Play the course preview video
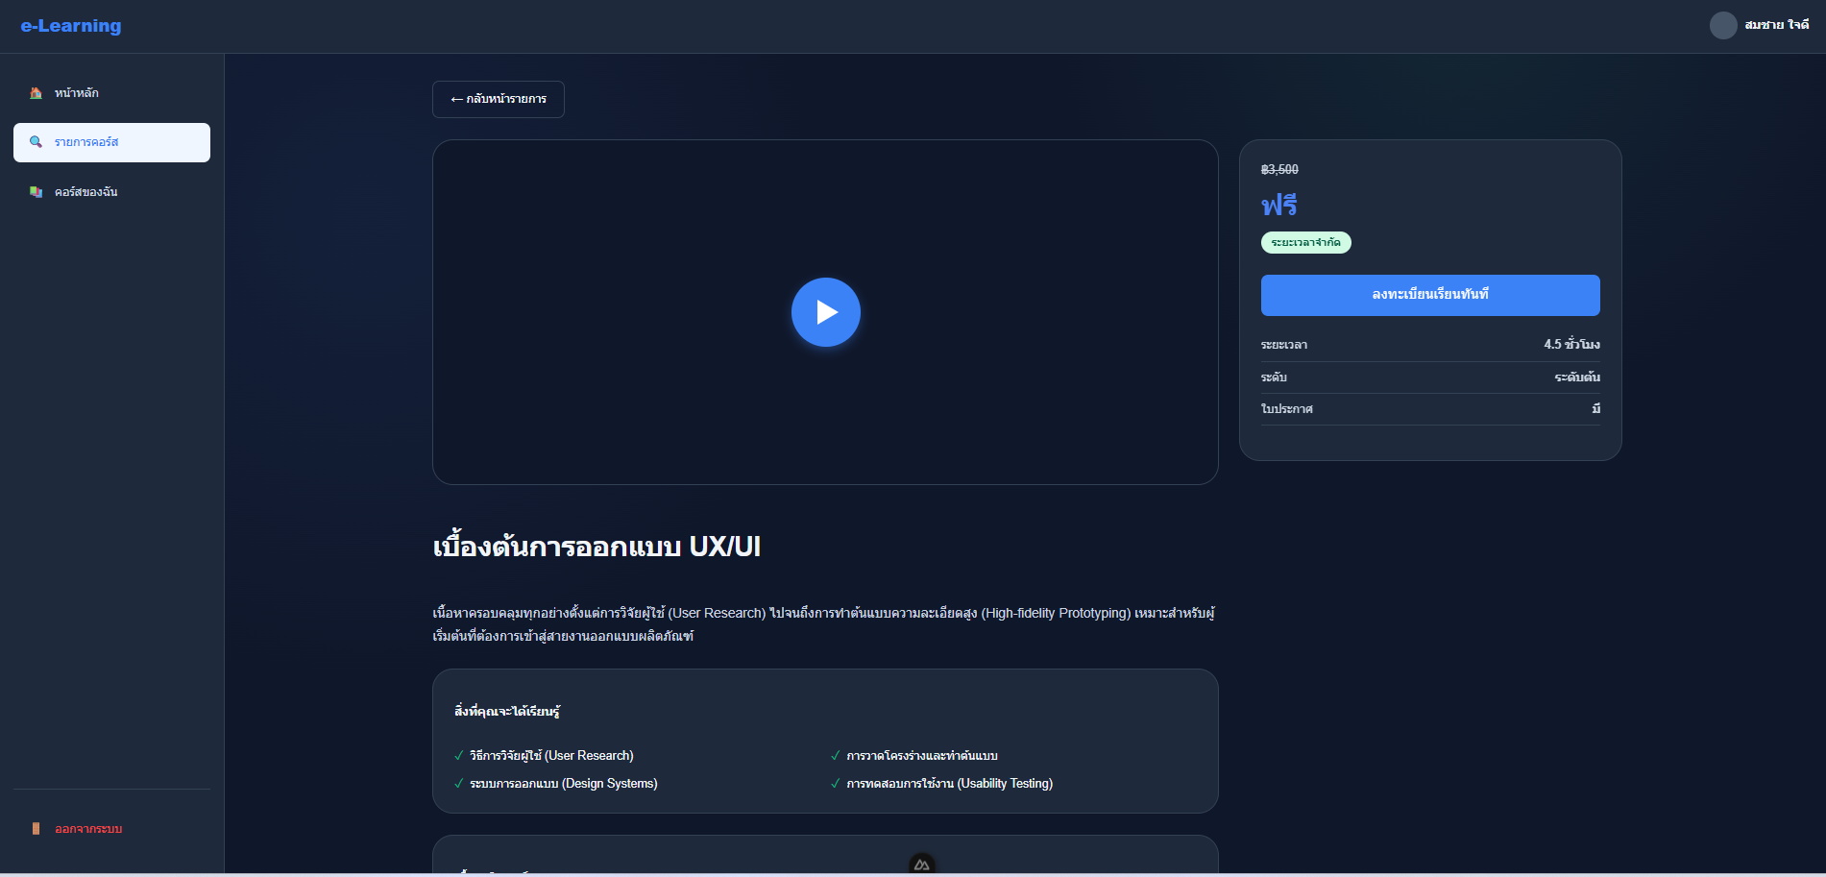Screen dimensions: 1826x877 tap(825, 312)
